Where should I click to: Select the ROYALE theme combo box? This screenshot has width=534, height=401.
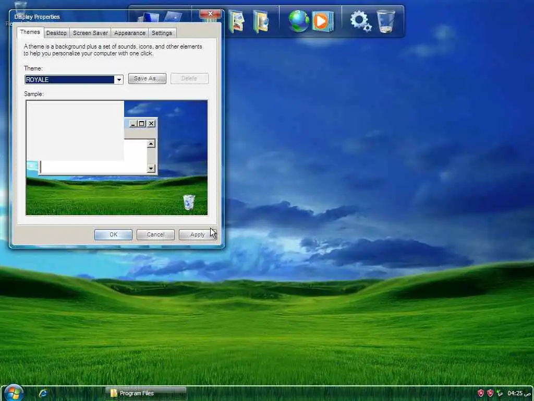[74, 80]
